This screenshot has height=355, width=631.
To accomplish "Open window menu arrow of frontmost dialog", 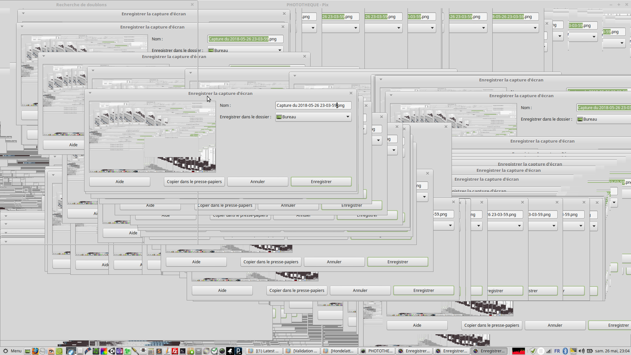I will pyautogui.click(x=90, y=93).
